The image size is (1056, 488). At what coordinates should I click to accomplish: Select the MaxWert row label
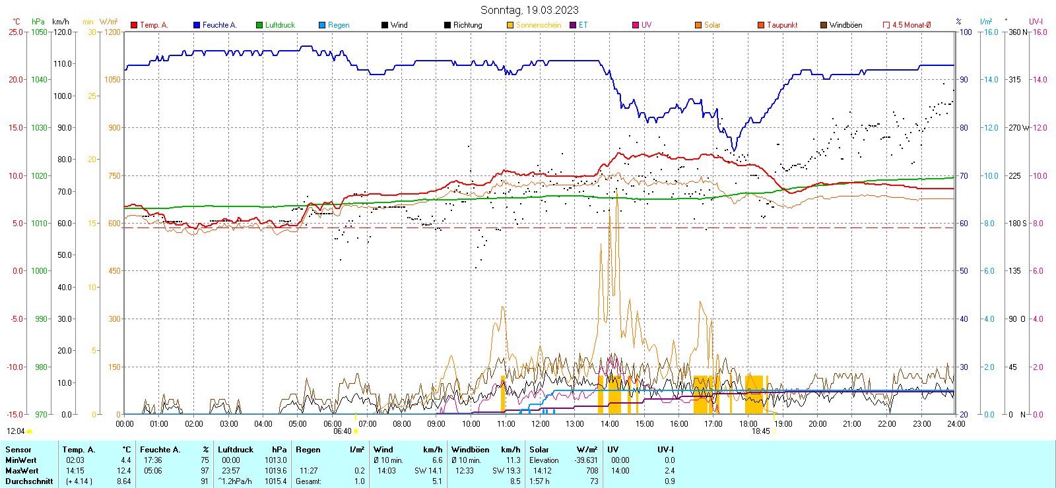(22, 471)
